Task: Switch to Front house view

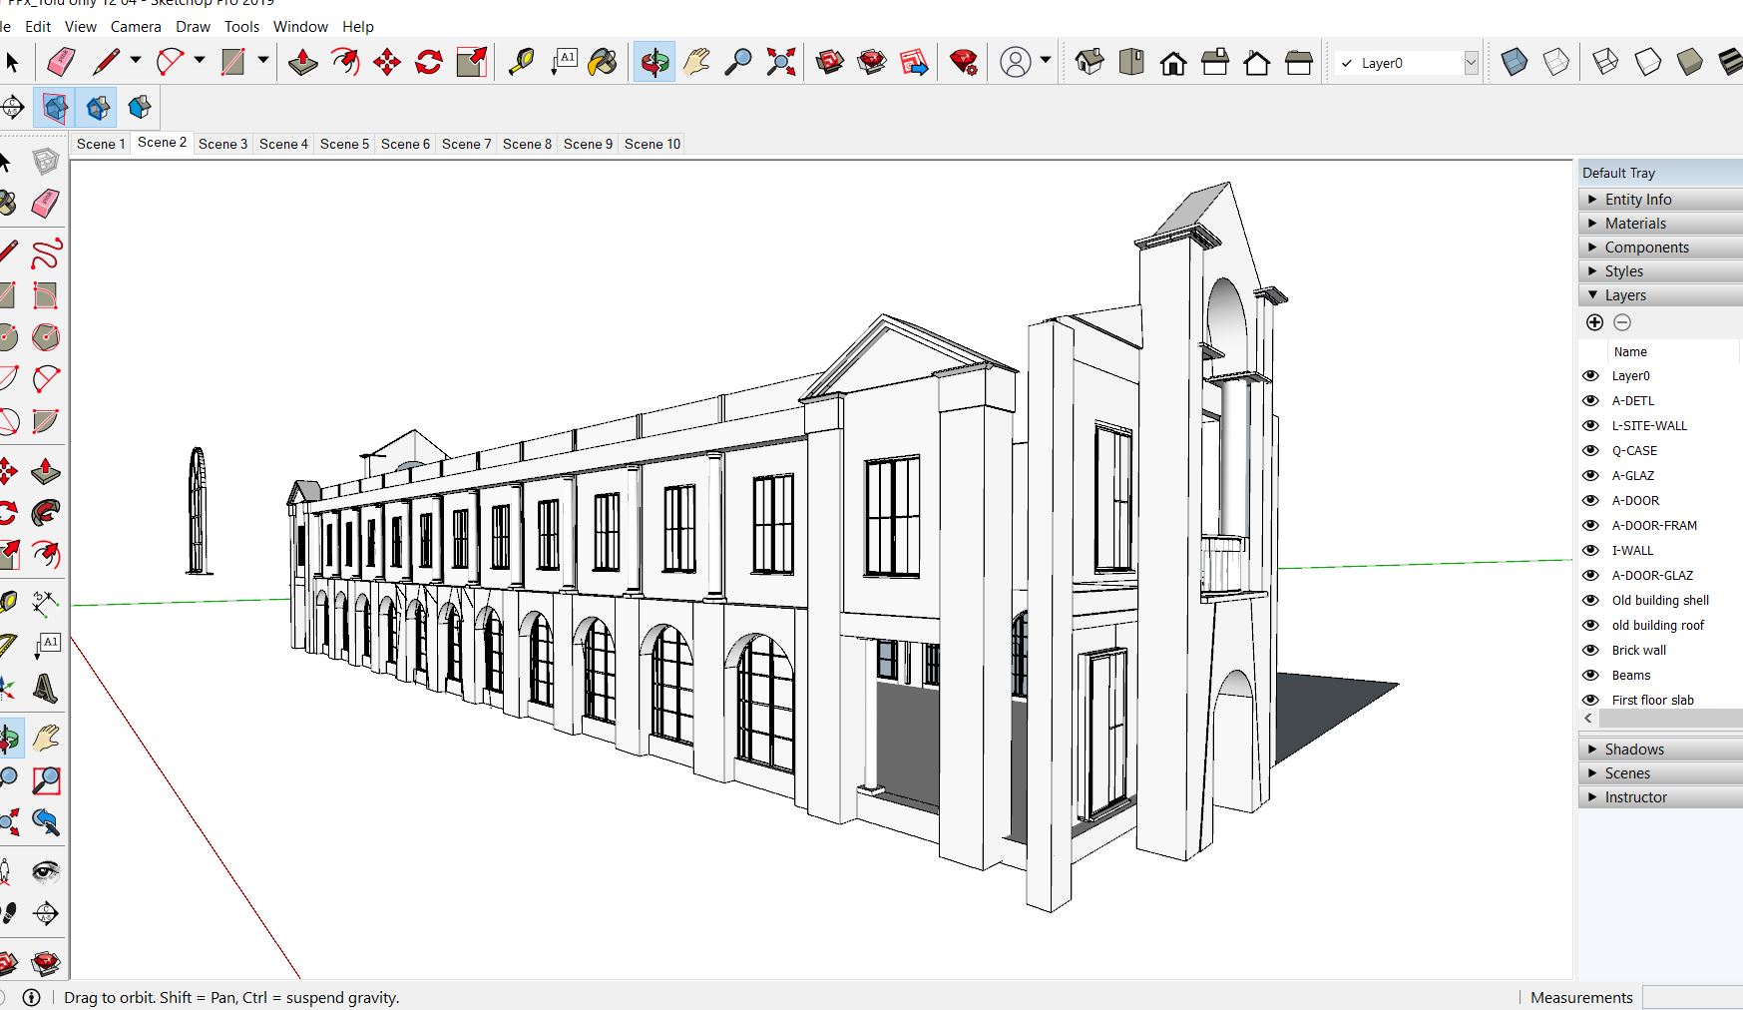Action: [x=1173, y=63]
